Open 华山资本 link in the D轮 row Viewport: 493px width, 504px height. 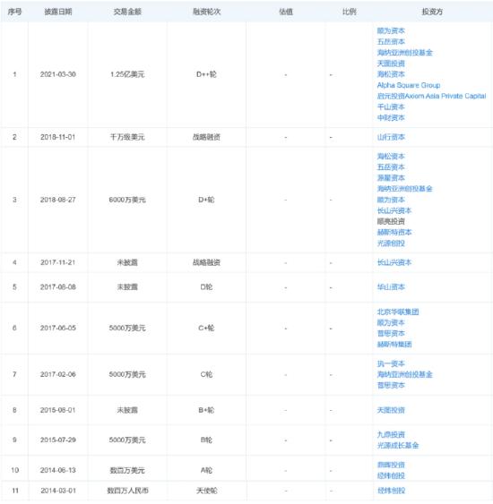pyautogui.click(x=391, y=287)
